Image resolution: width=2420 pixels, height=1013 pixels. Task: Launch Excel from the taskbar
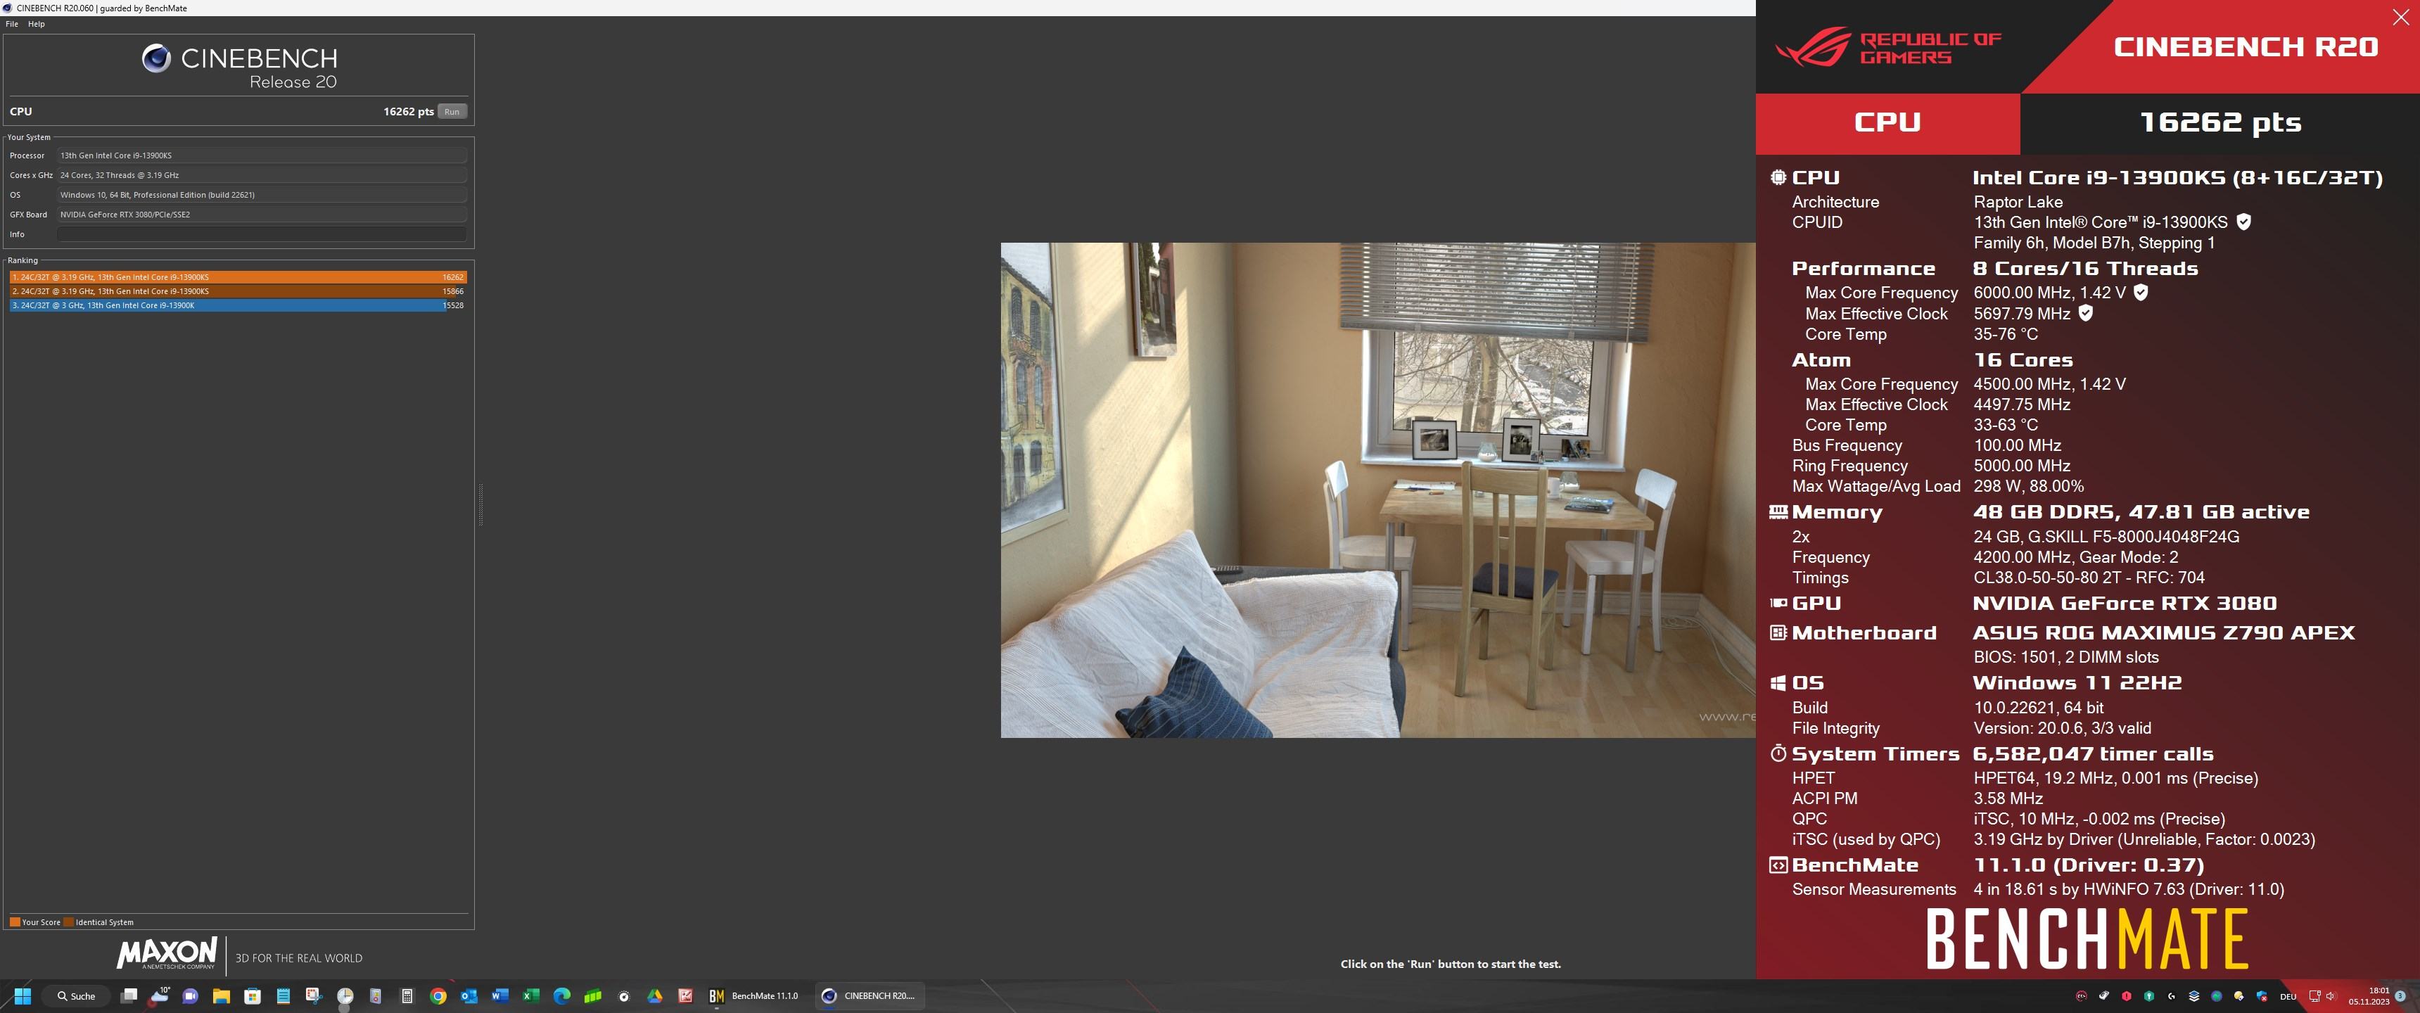pyautogui.click(x=531, y=996)
